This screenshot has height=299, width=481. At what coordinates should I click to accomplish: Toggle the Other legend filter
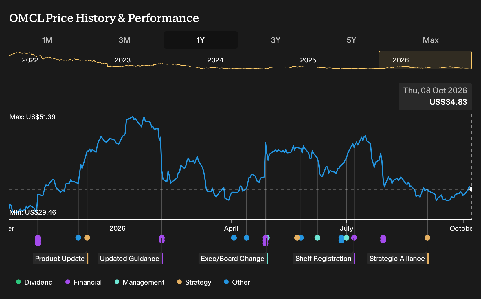coord(237,282)
